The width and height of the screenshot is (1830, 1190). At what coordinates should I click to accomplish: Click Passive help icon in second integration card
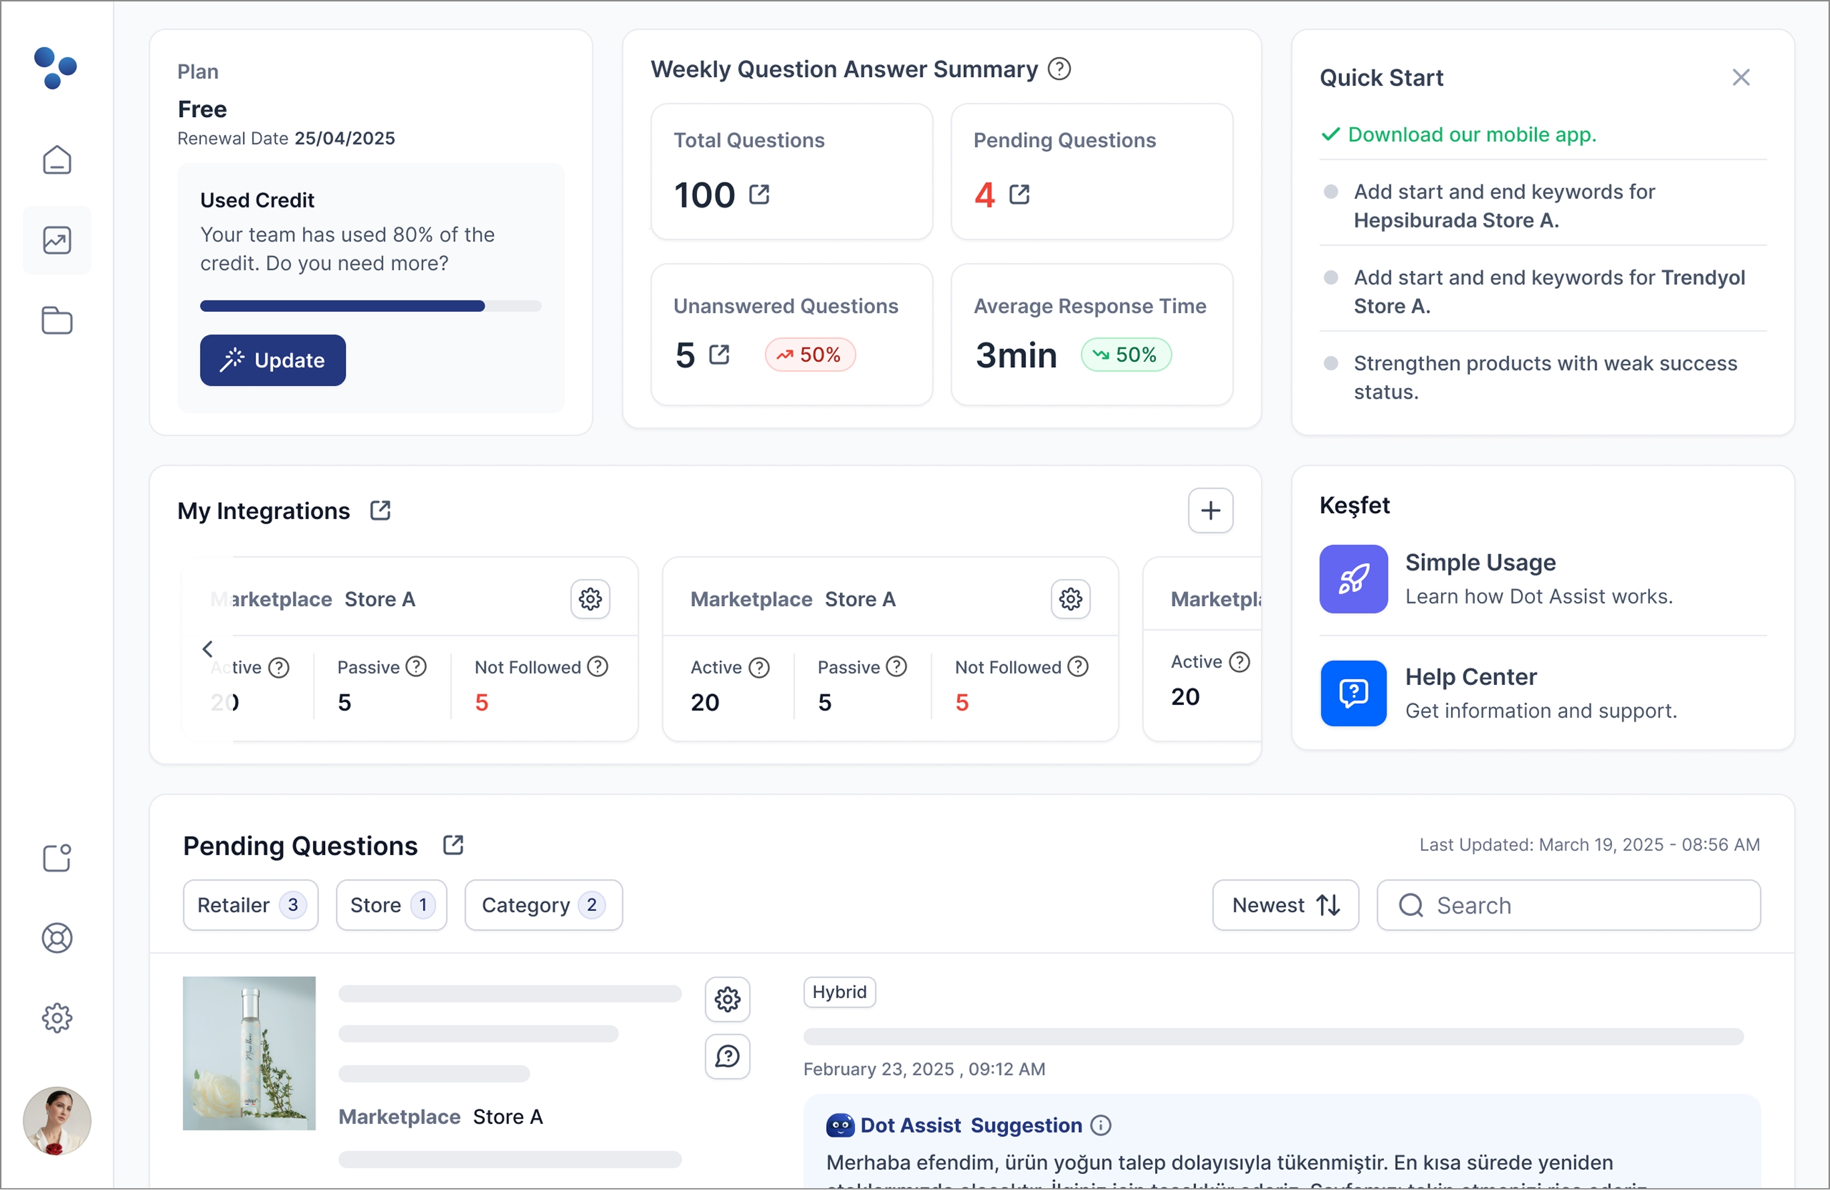click(x=896, y=666)
